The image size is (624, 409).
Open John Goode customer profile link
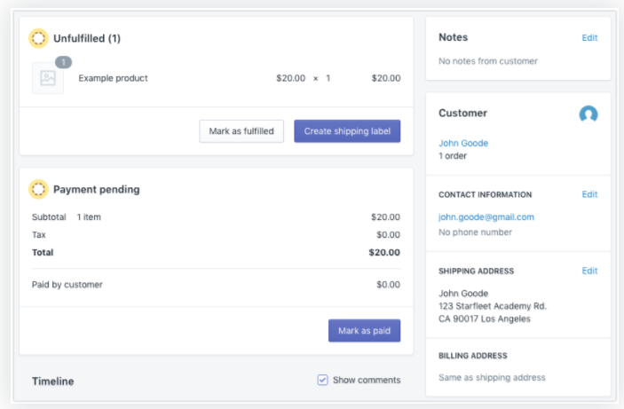pos(463,143)
